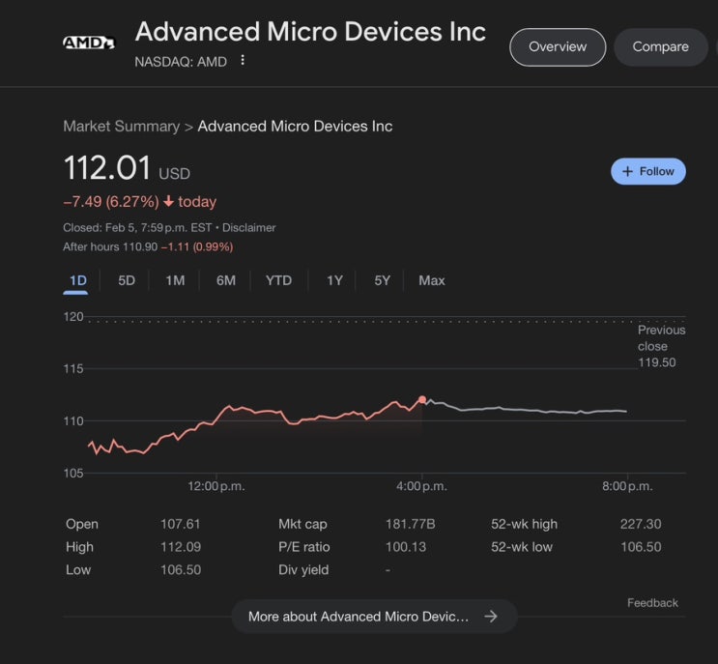Click the 115 y-axis label
The width and height of the screenshot is (718, 664).
pyautogui.click(x=73, y=368)
